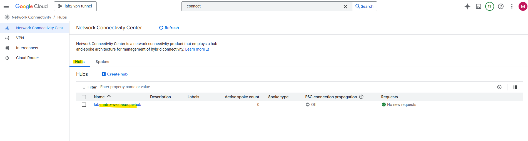
Task: Open the main navigation hamburger menu
Action: pyautogui.click(x=6, y=6)
